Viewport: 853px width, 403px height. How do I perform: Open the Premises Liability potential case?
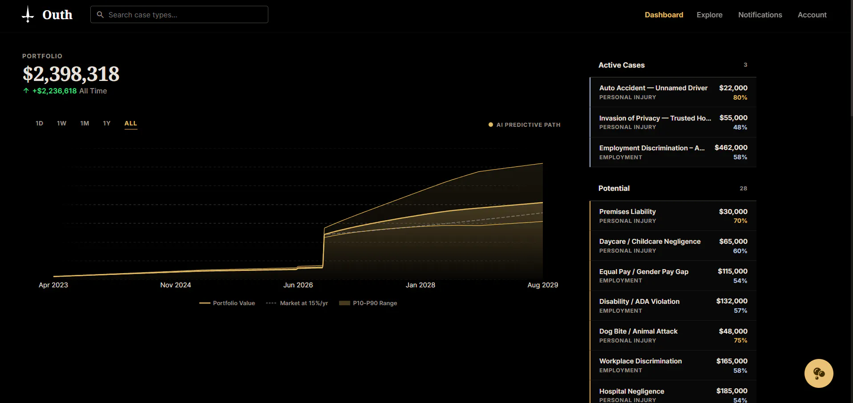[673, 216]
